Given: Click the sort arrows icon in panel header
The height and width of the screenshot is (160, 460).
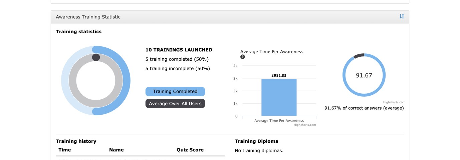Looking at the screenshot, I should click(402, 16).
